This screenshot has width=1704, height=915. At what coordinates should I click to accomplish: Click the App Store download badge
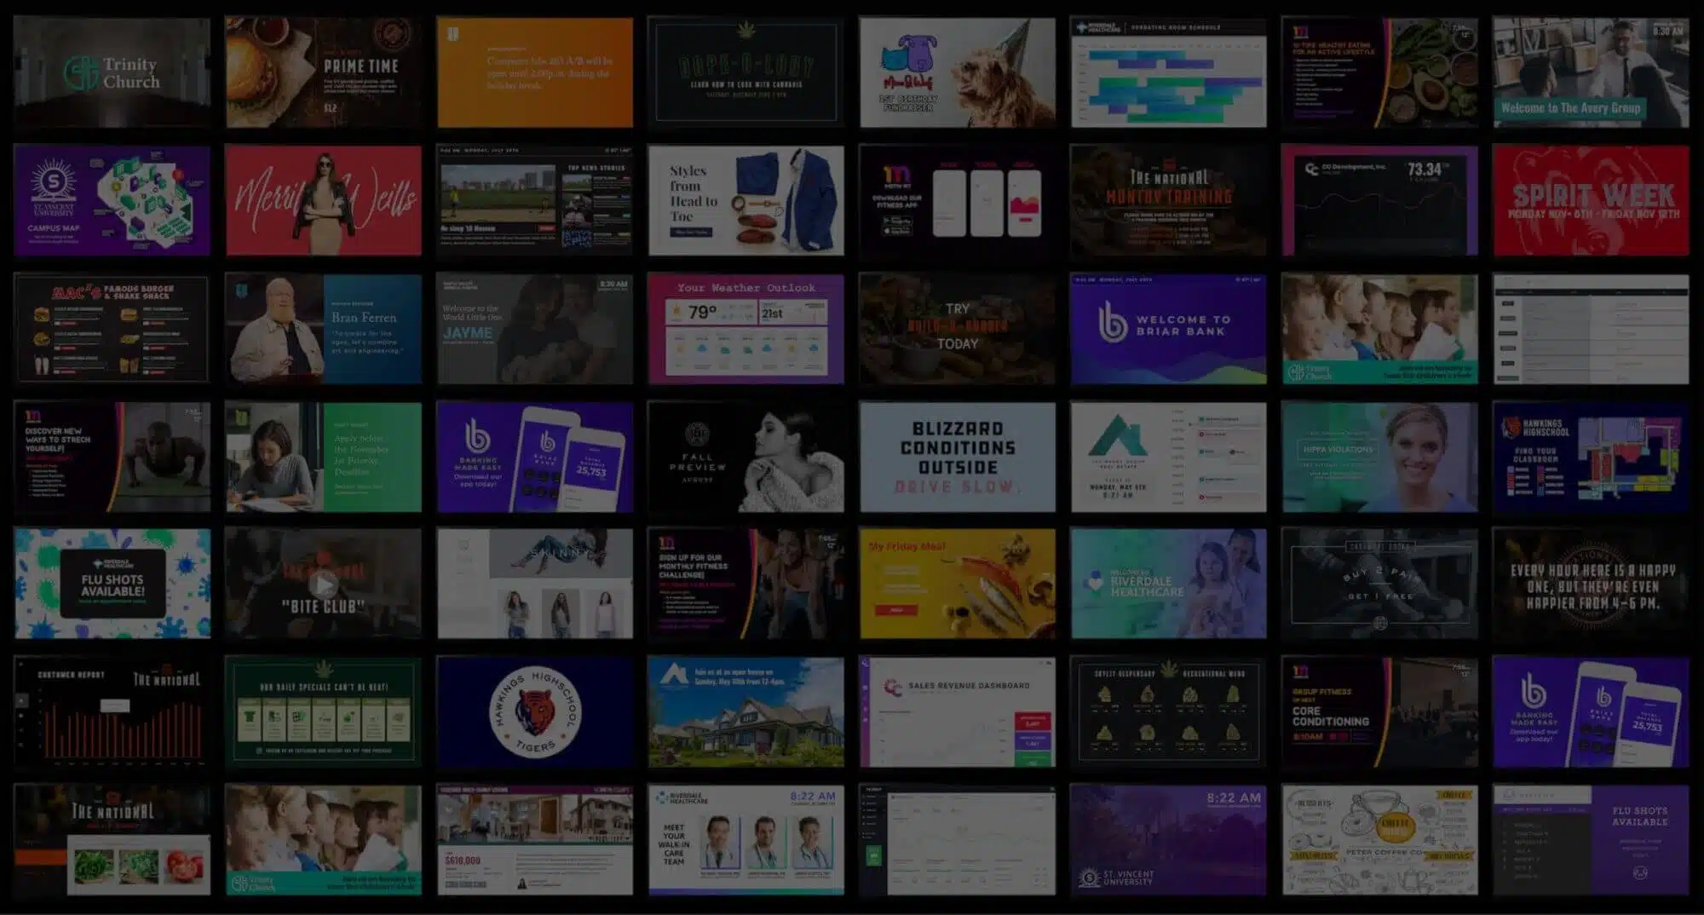[897, 232]
